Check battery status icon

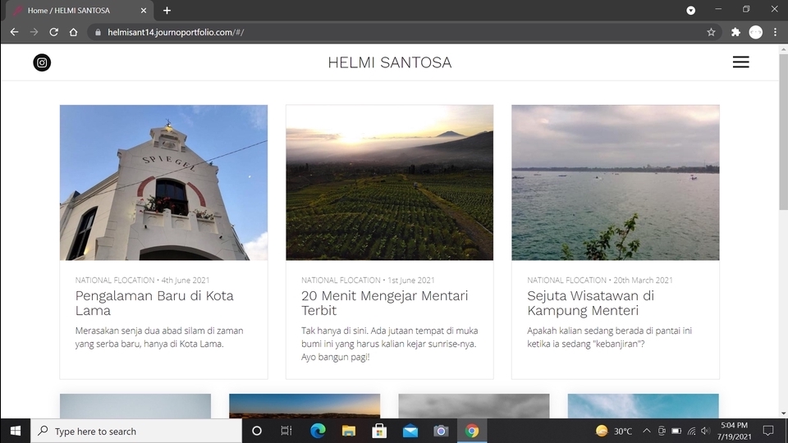(676, 431)
